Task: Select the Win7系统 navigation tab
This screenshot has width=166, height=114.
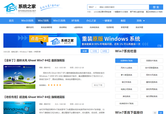Action: [43, 21]
